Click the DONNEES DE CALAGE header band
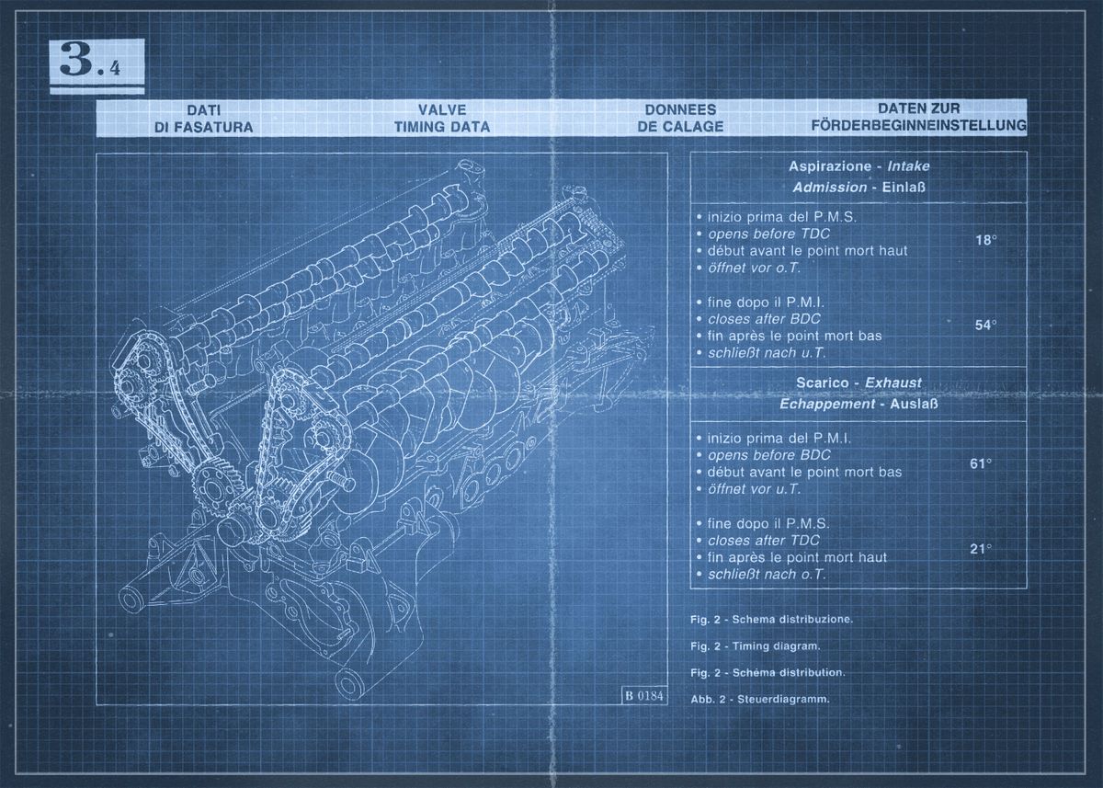This screenshot has width=1103, height=788. click(684, 115)
